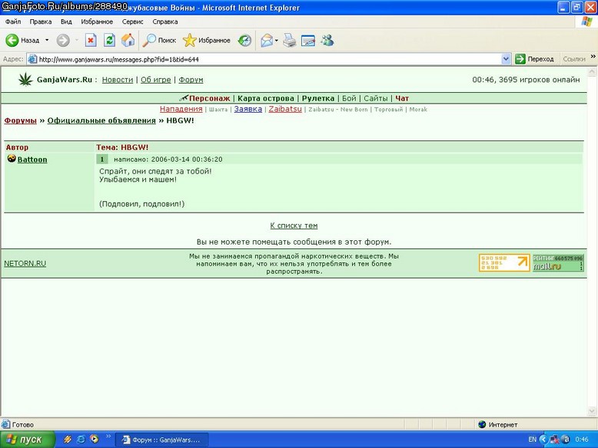
Task: Go to Официальные объявления breadcrumb
Action: click(x=101, y=120)
